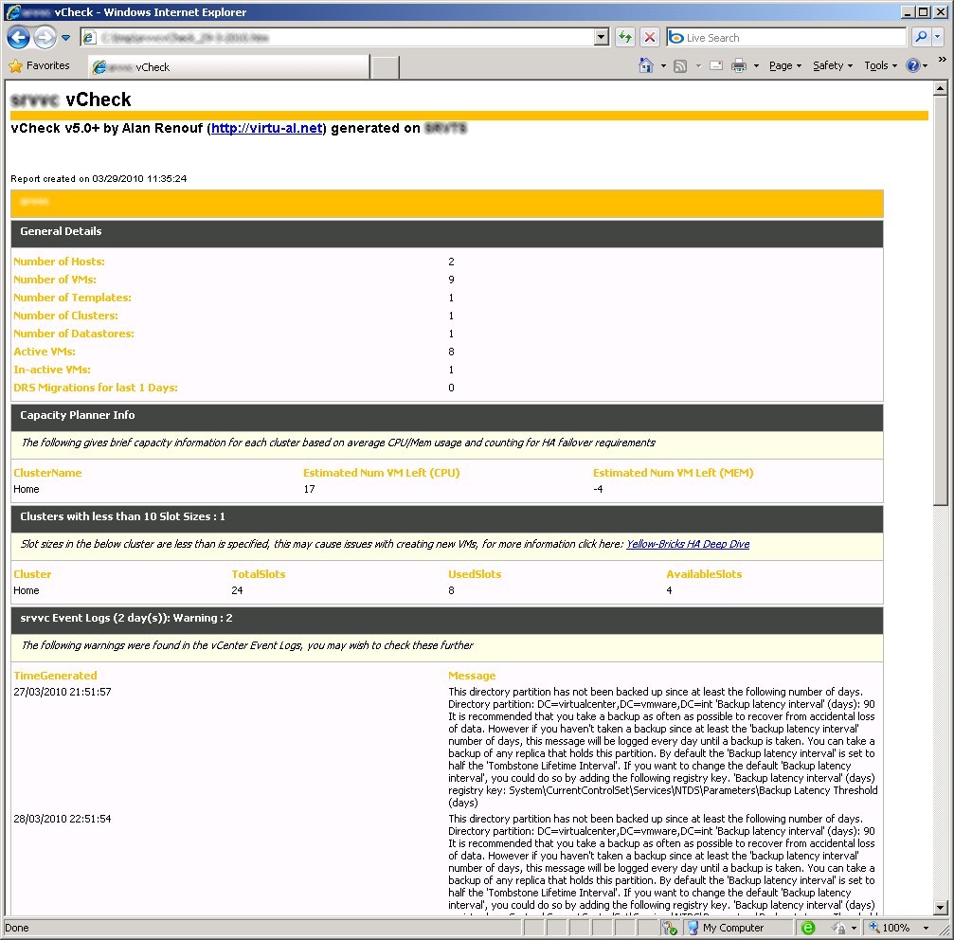The height and width of the screenshot is (940, 954).
Task: Open the Favorites star button
Action: (x=39, y=65)
